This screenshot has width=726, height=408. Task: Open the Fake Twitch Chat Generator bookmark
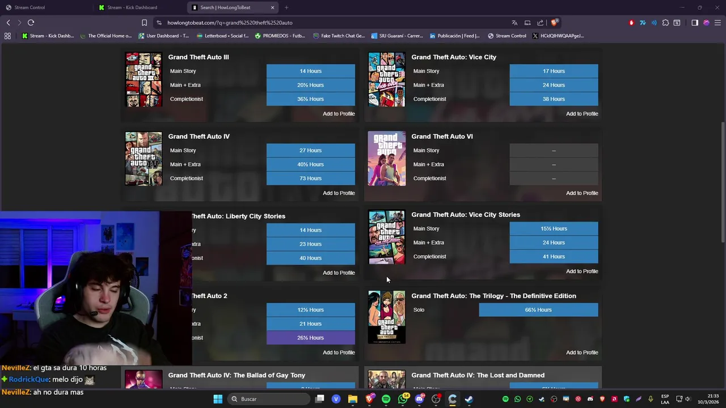[339, 36]
